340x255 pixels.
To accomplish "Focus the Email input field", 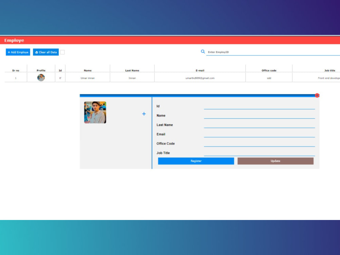I will tap(259, 134).
